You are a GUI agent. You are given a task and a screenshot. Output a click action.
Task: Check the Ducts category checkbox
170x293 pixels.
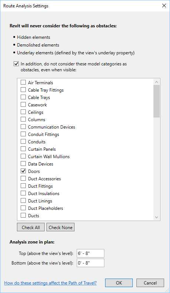point(23,215)
